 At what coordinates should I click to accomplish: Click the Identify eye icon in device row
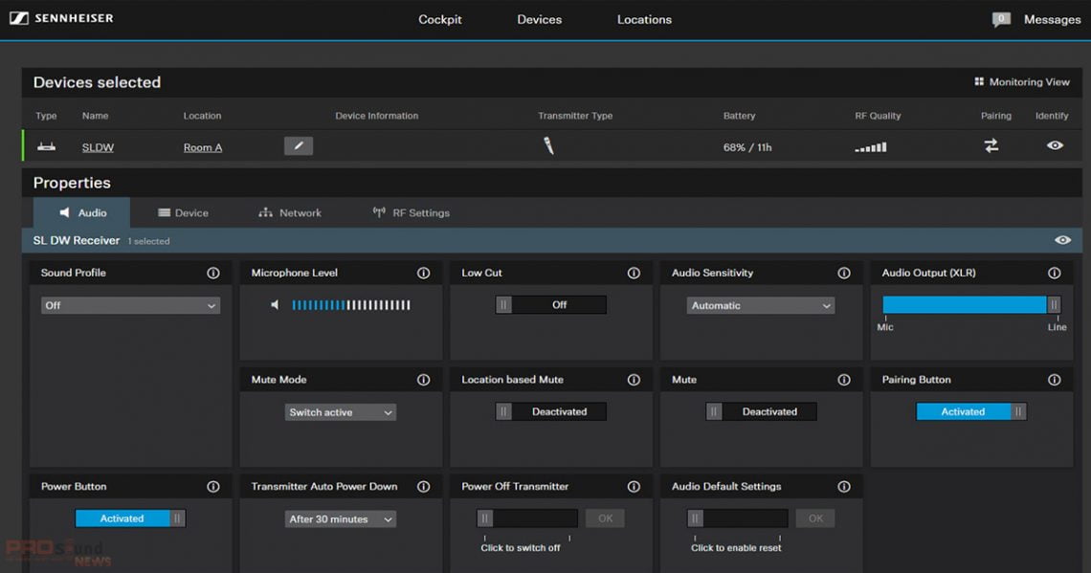coord(1055,146)
